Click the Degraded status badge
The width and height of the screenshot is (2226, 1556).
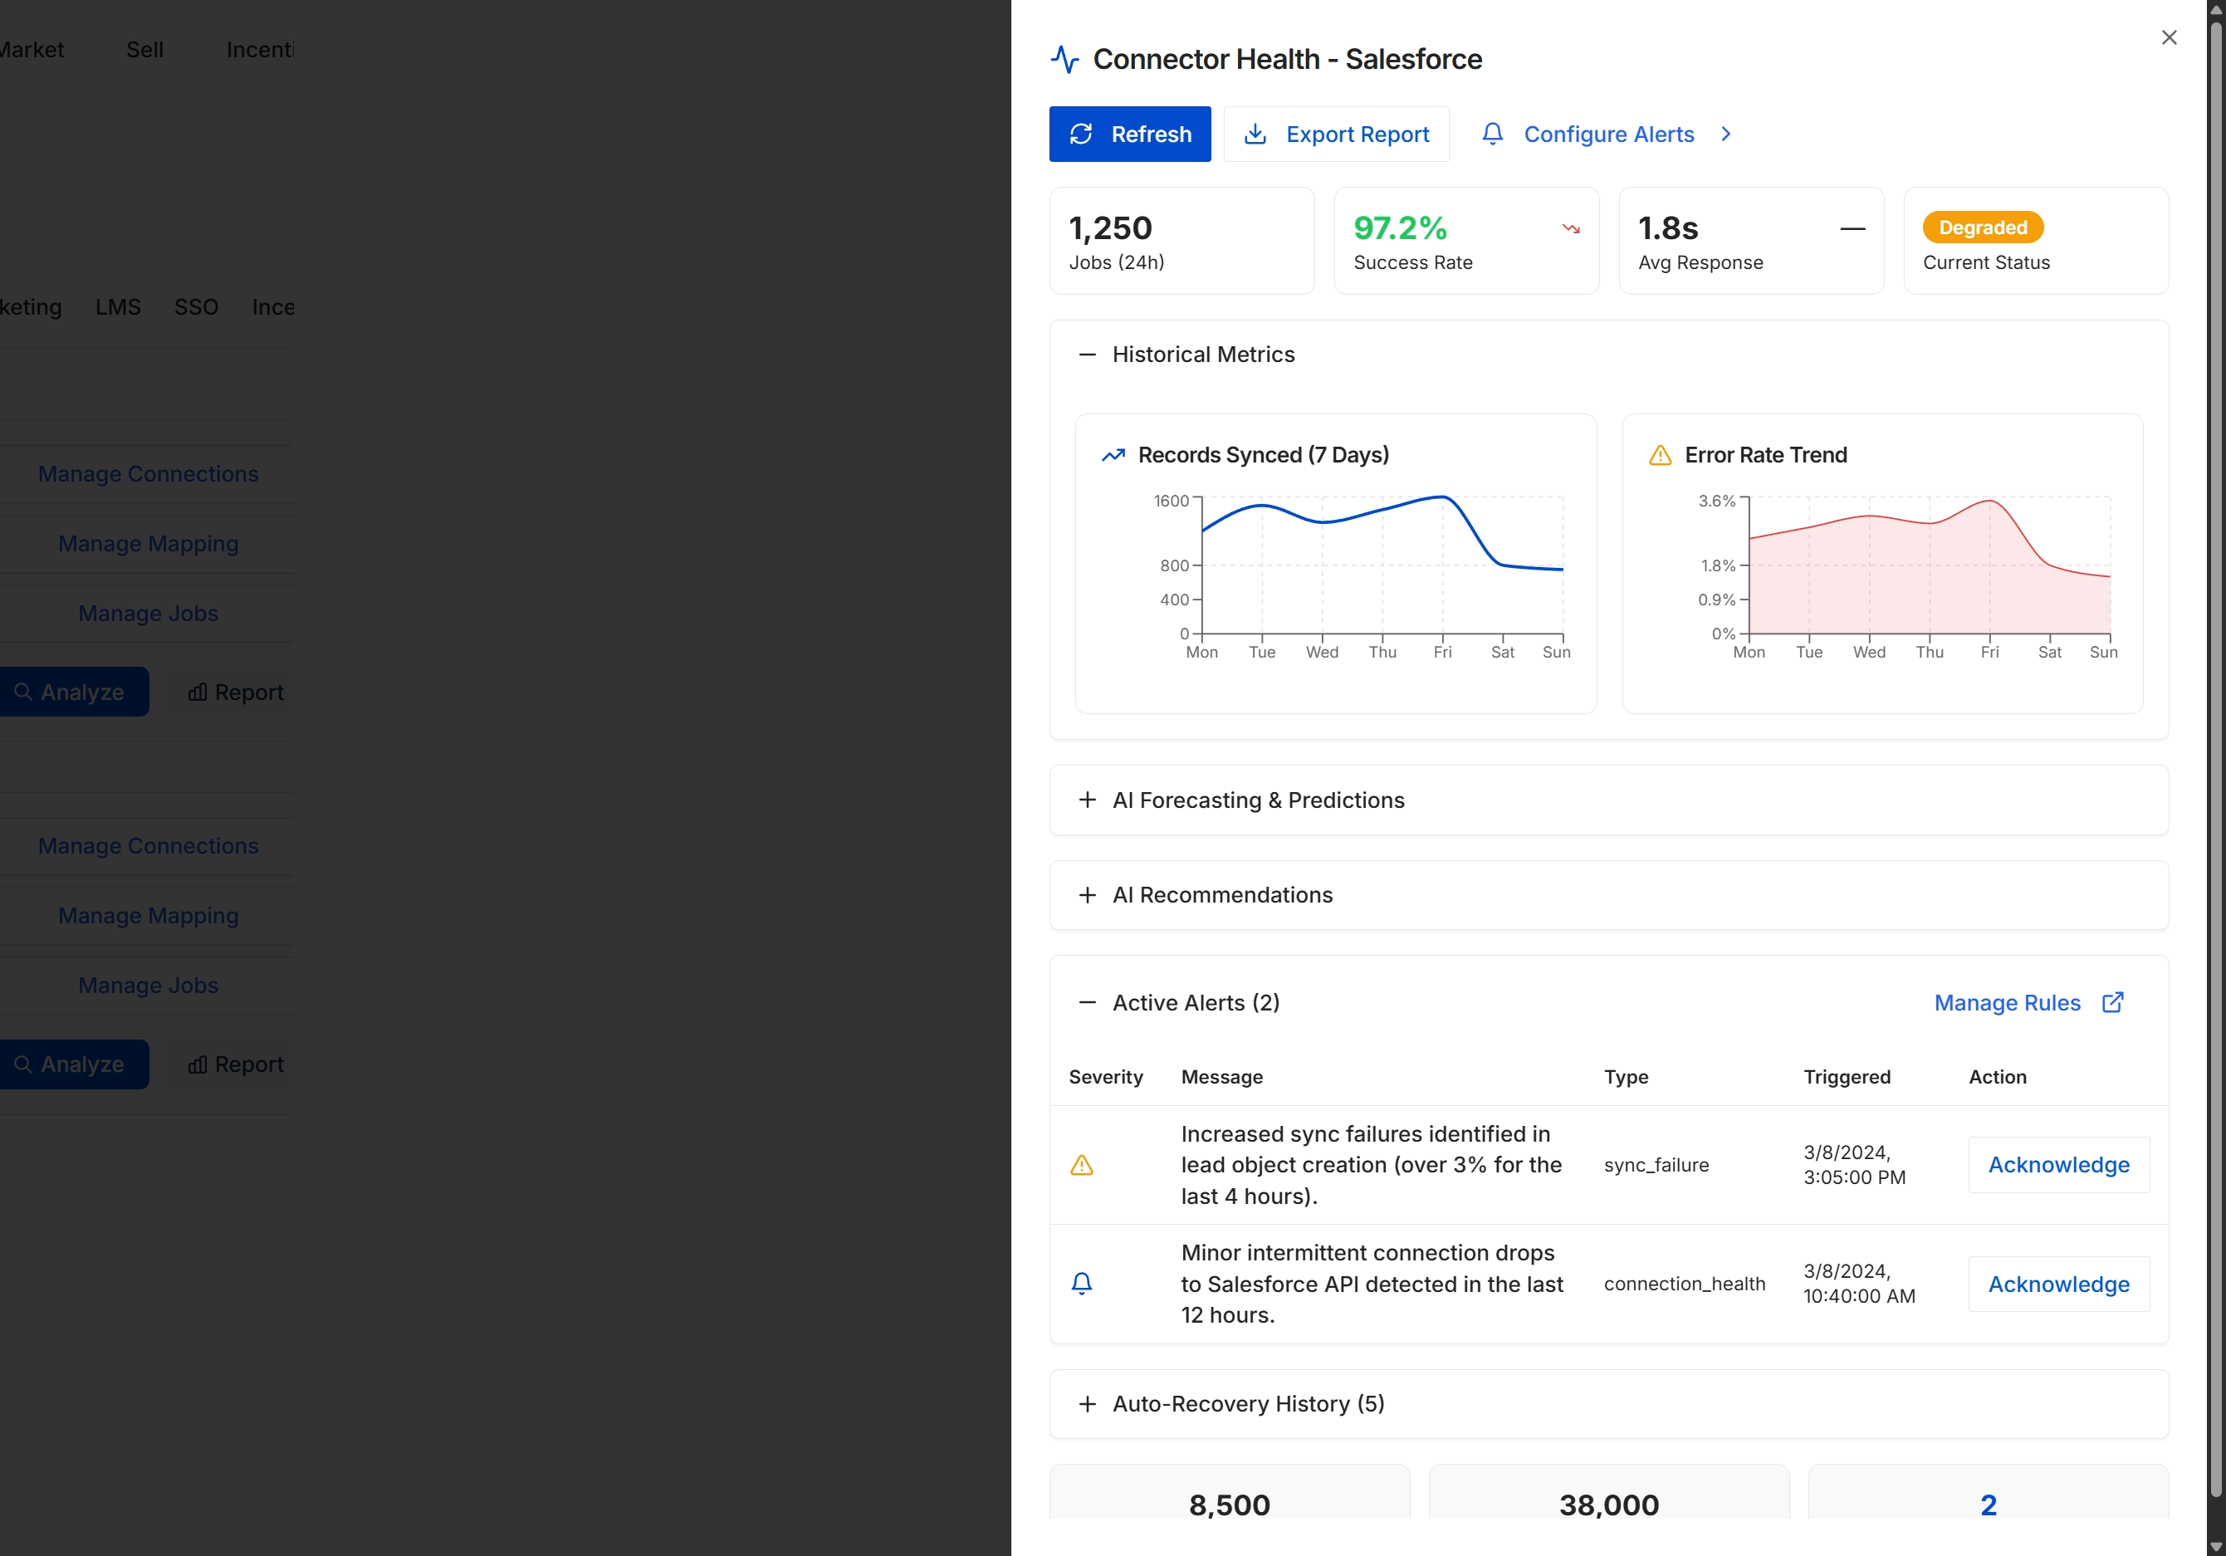point(1983,227)
